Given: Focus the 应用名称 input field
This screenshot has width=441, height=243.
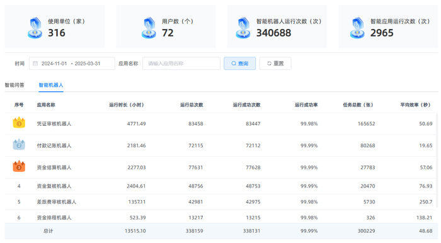Looking at the screenshot, I should click(x=181, y=64).
